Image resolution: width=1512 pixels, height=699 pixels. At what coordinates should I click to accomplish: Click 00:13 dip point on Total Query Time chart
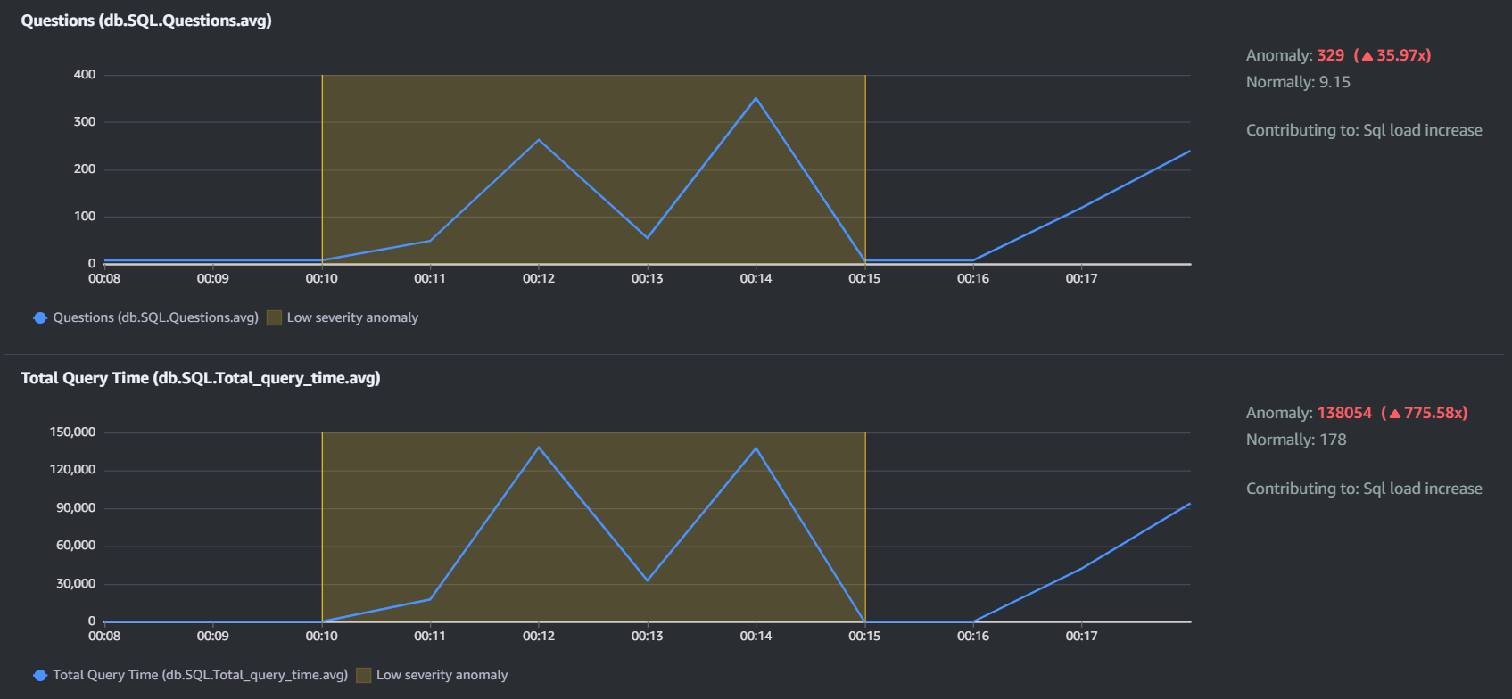pyautogui.click(x=648, y=580)
